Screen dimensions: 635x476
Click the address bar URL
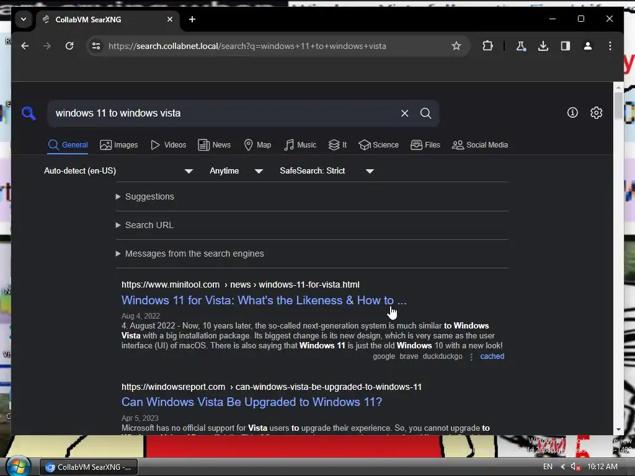click(x=247, y=46)
